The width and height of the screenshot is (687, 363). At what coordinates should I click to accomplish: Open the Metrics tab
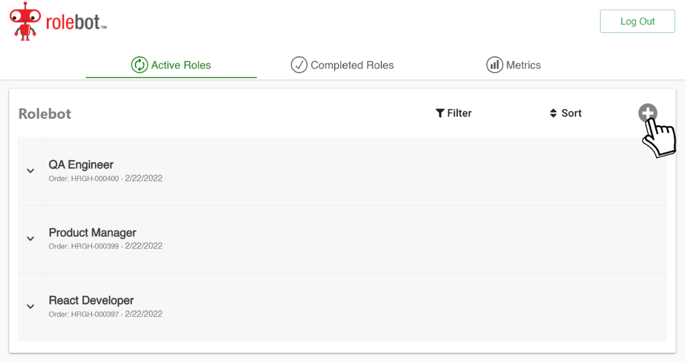[x=525, y=64]
